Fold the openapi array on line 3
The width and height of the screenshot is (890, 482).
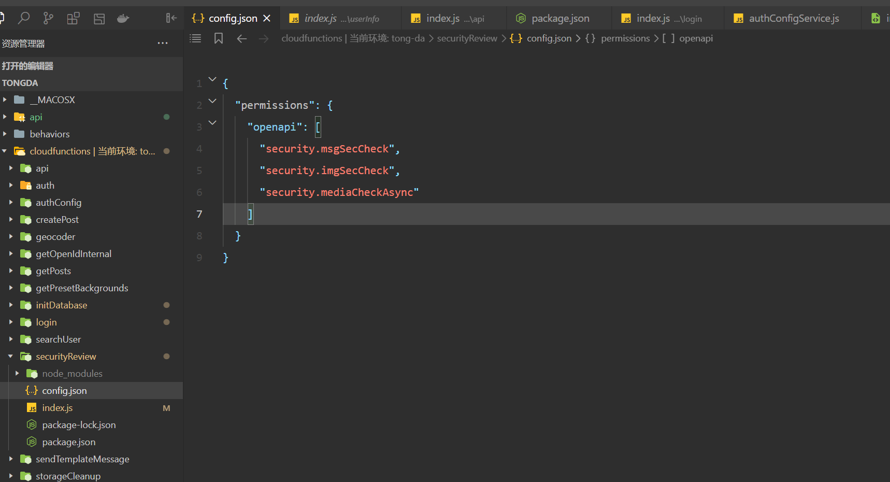(212, 123)
